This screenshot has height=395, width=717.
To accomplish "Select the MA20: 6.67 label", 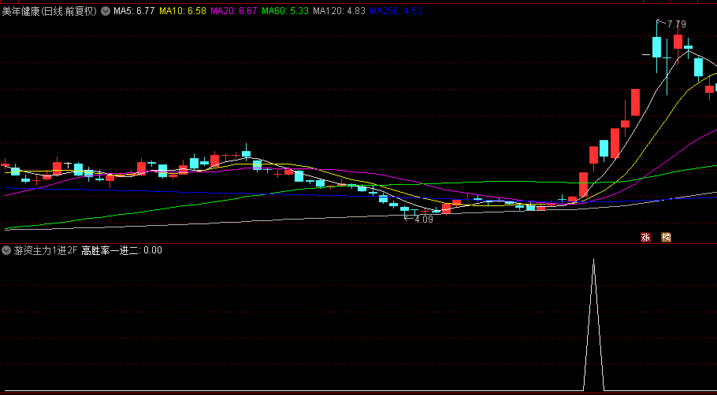I will tap(234, 12).
